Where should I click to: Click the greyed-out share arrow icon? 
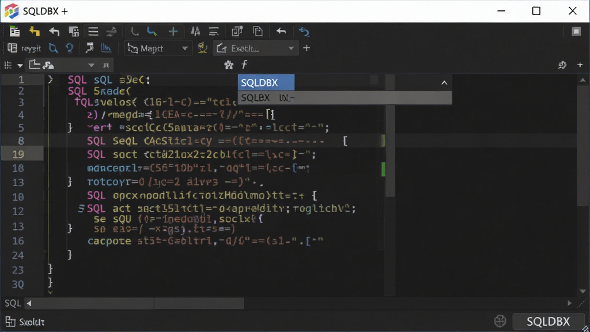(x=111, y=32)
